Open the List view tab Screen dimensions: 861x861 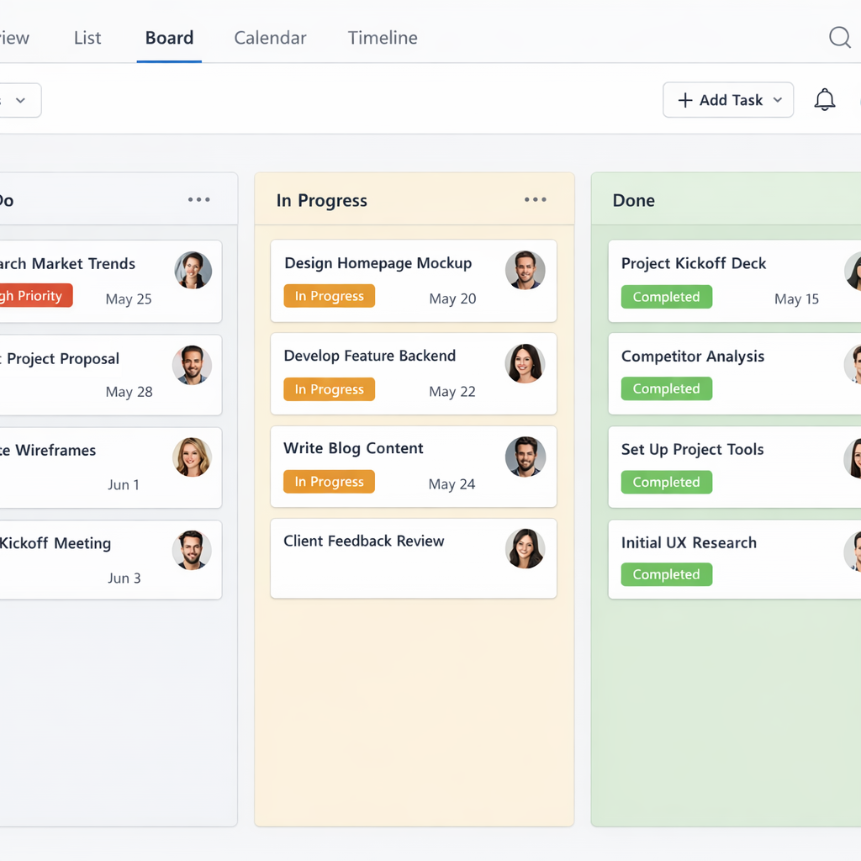pos(87,38)
